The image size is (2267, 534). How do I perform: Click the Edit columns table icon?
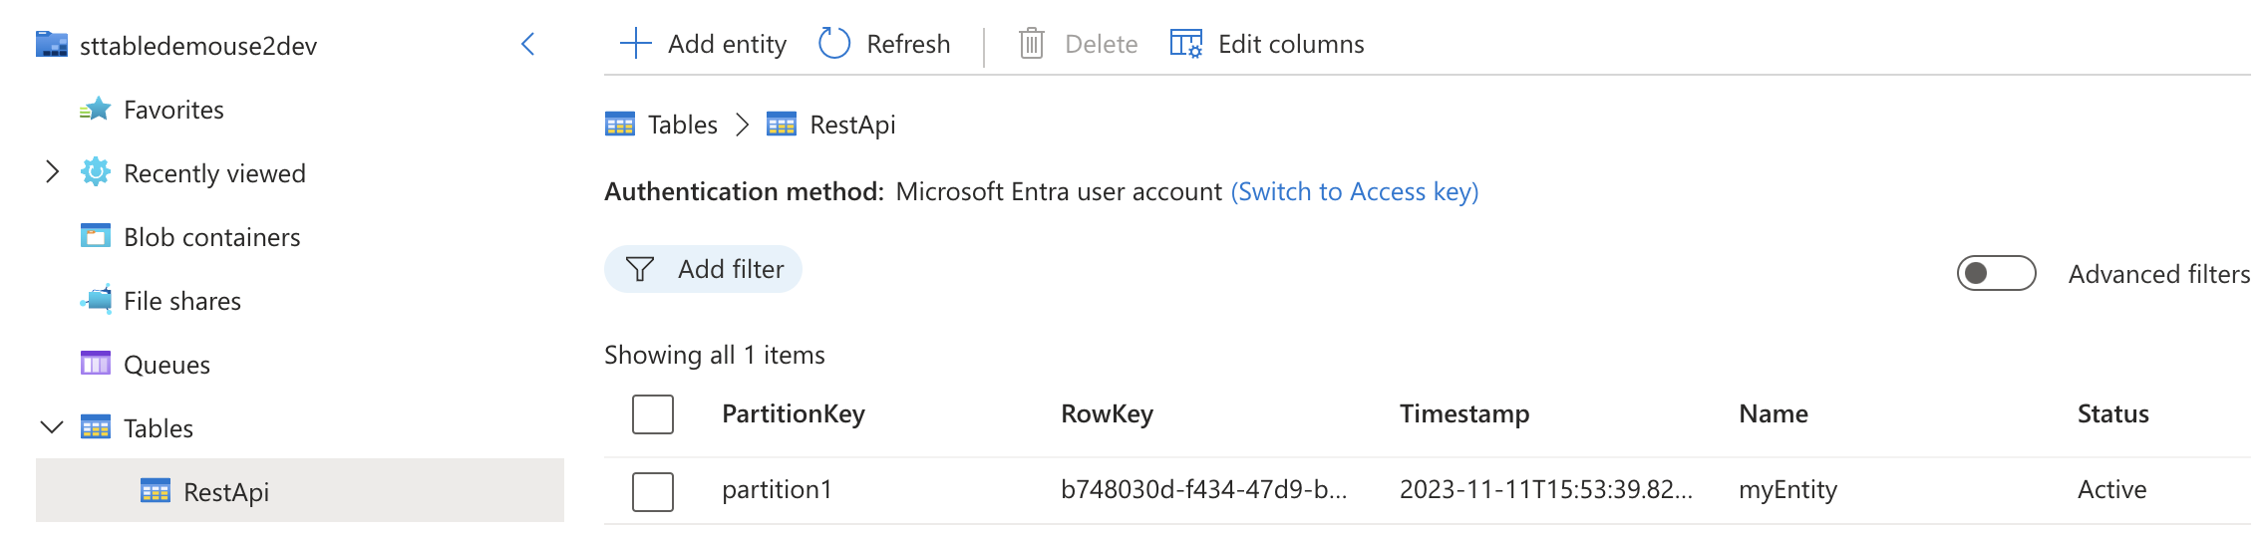coord(1186,44)
